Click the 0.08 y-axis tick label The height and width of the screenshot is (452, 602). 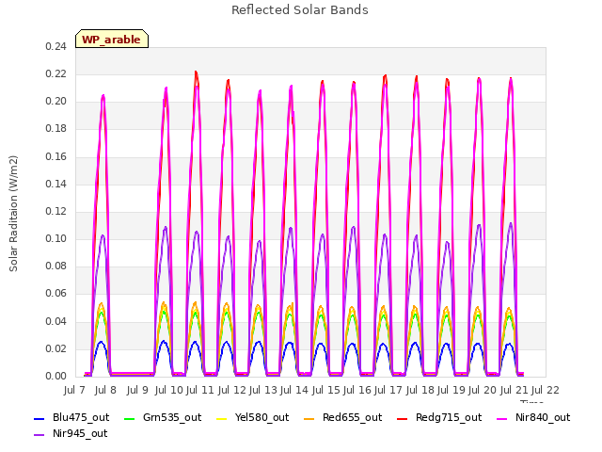tap(56, 266)
